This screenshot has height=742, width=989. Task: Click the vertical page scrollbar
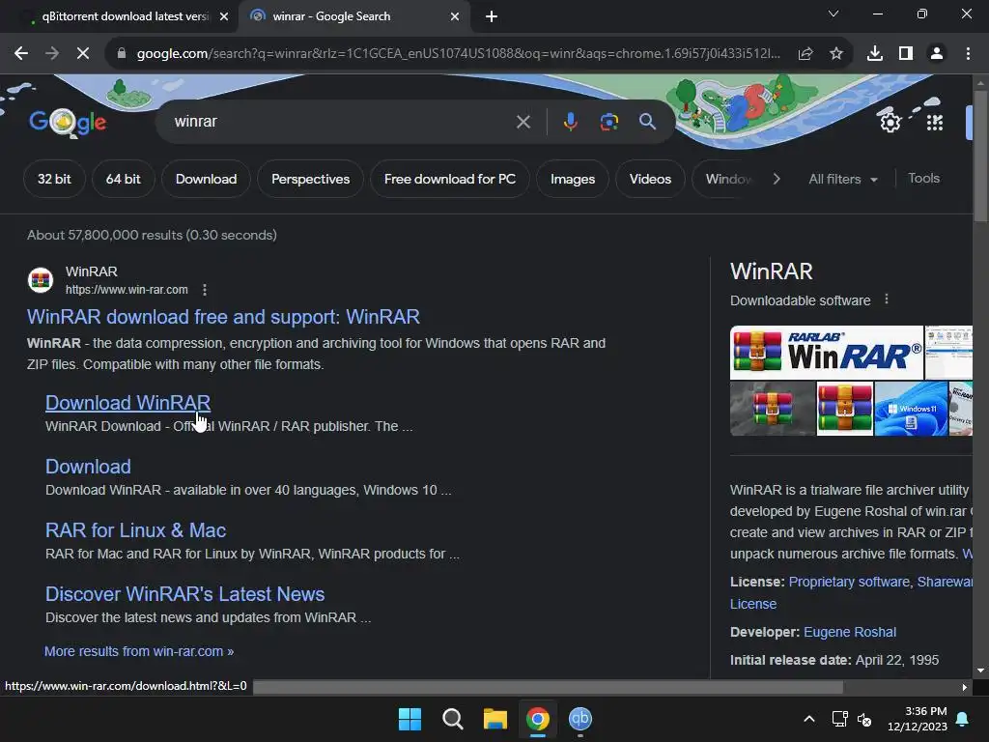point(981,157)
